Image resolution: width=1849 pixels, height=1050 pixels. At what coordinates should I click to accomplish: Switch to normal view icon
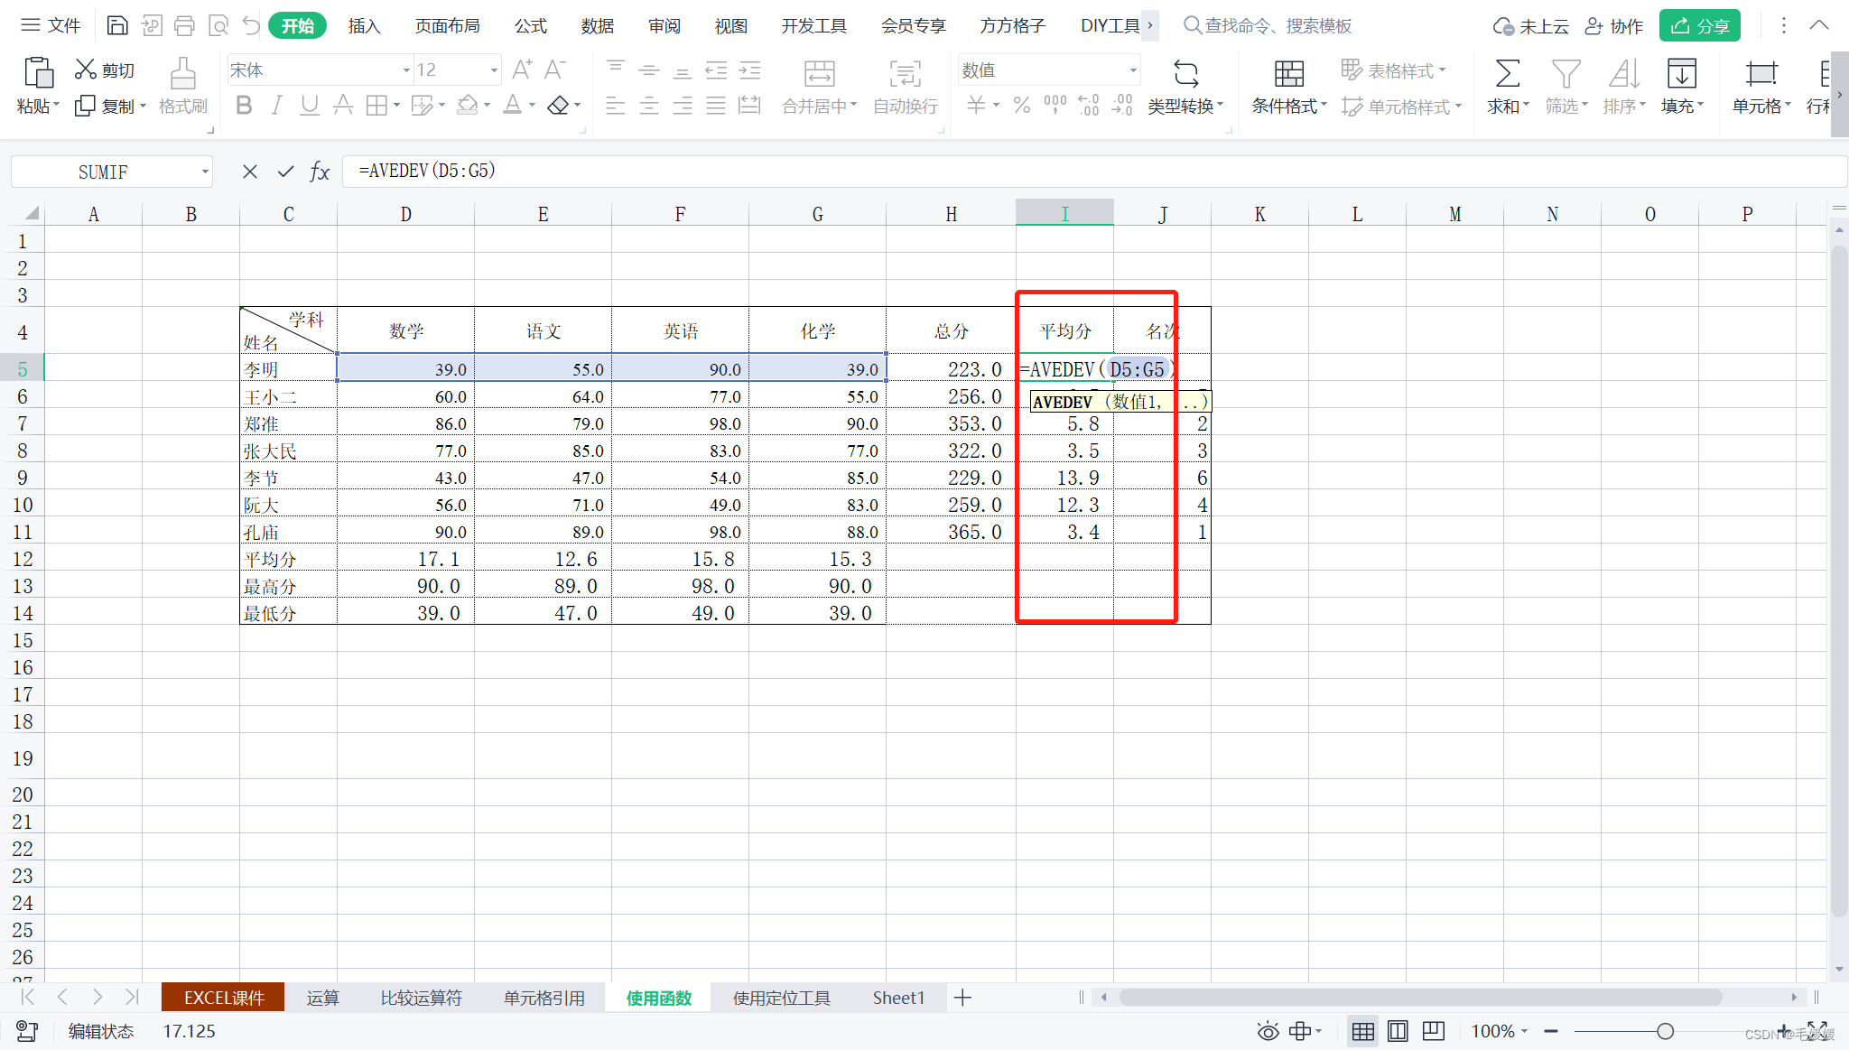(1363, 1031)
